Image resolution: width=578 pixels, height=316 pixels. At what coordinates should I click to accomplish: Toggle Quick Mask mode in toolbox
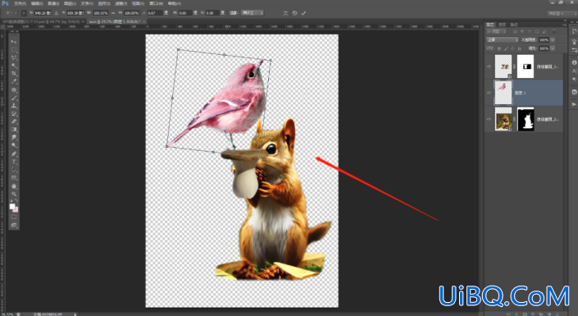click(x=14, y=217)
